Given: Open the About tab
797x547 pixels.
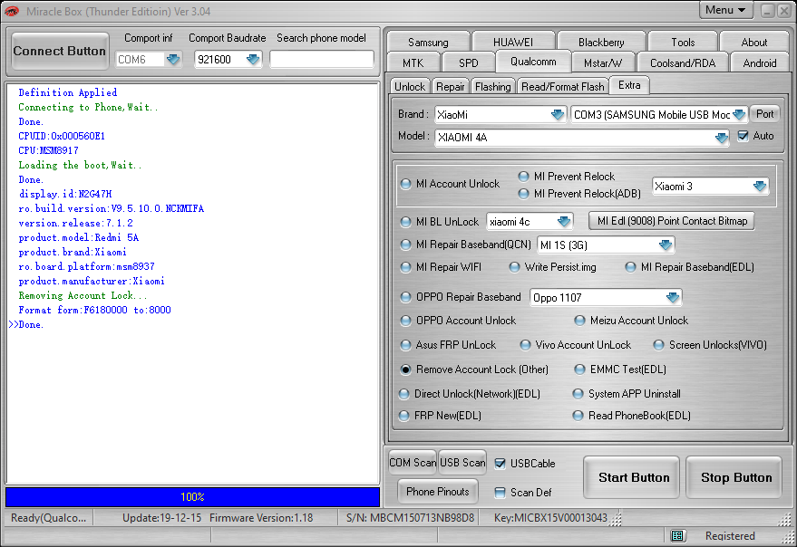Looking at the screenshot, I should click(753, 43).
